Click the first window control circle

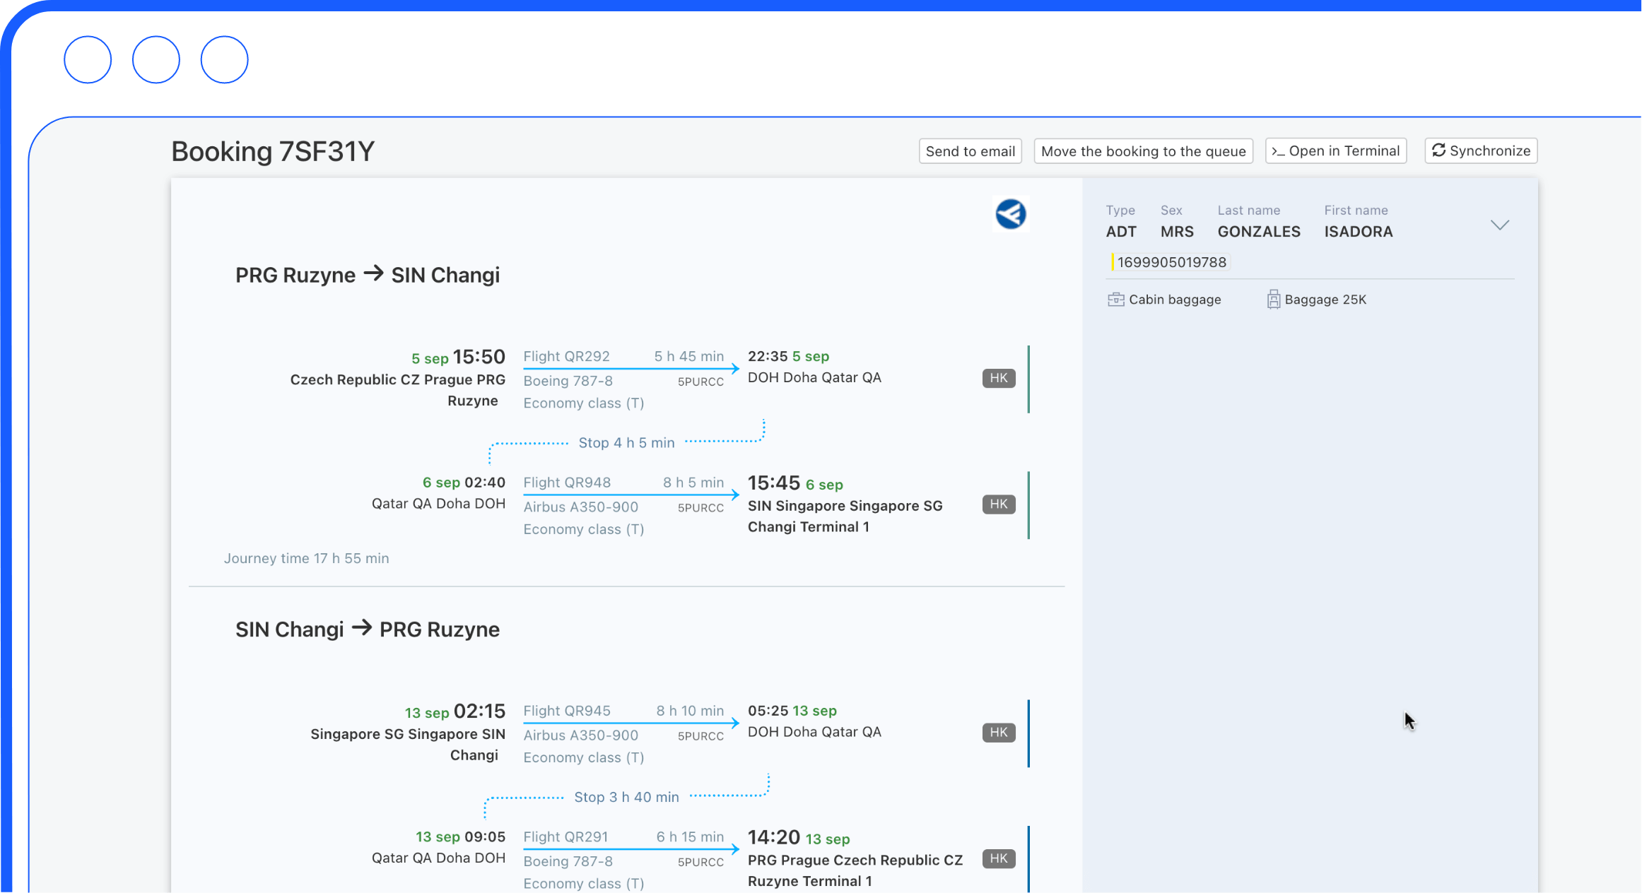point(88,59)
